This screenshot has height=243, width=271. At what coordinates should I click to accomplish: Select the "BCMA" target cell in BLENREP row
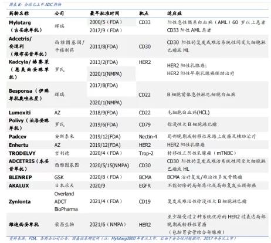145,177
